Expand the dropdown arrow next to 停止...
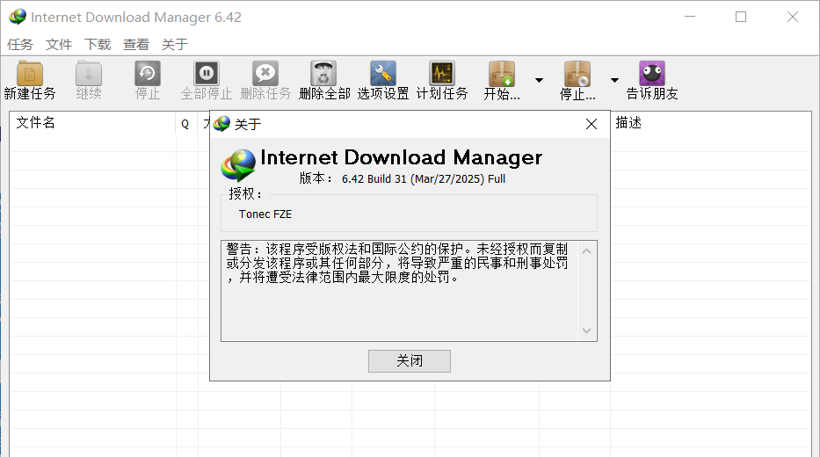 click(x=614, y=80)
